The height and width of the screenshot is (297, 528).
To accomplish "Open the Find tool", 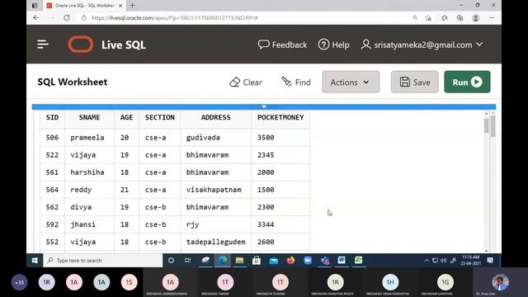I will coord(296,82).
